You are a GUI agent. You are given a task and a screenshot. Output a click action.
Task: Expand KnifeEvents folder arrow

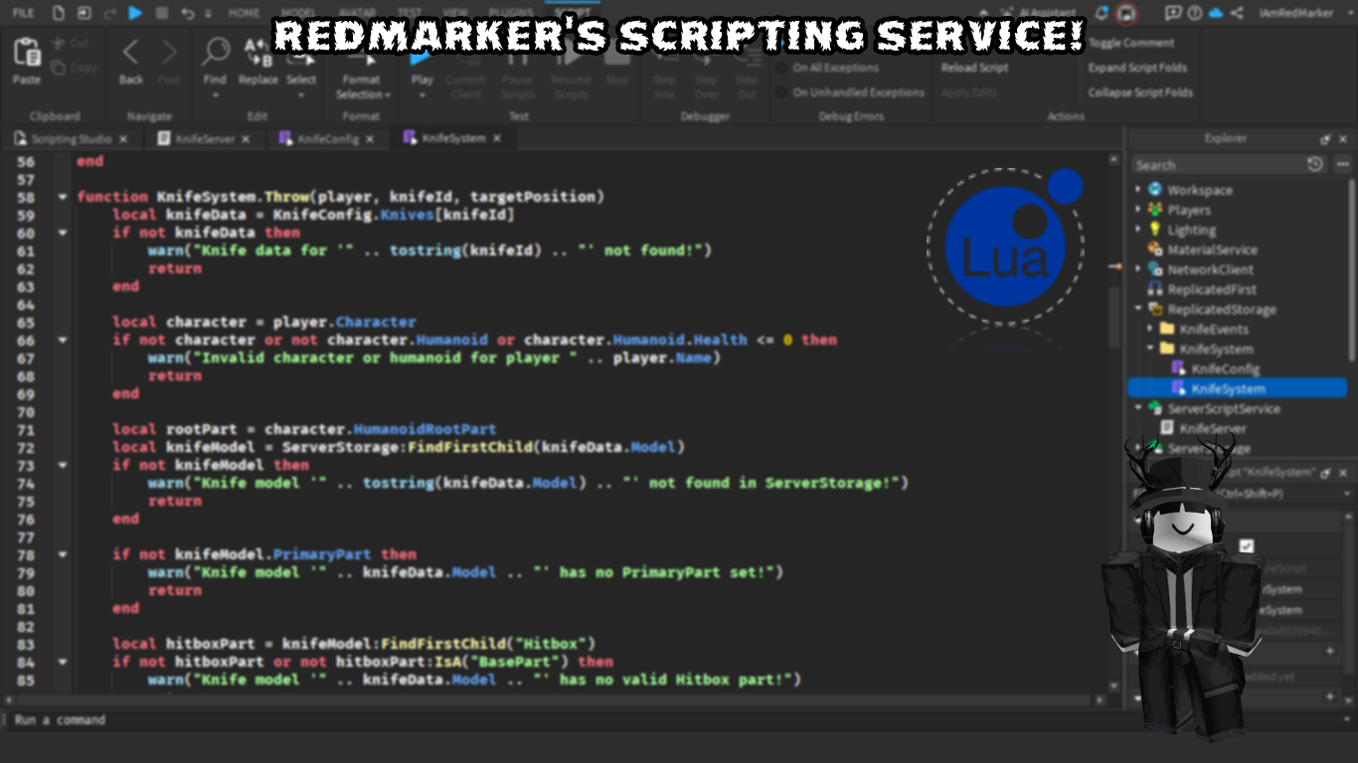click(1151, 329)
